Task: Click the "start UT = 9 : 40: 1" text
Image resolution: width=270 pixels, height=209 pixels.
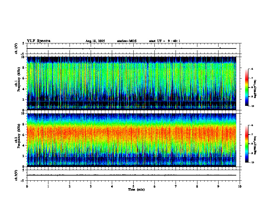Action: tap(165, 41)
